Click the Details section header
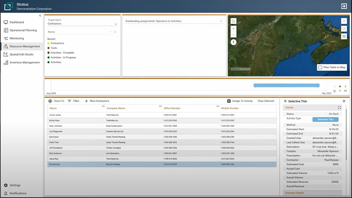 click(x=312, y=108)
